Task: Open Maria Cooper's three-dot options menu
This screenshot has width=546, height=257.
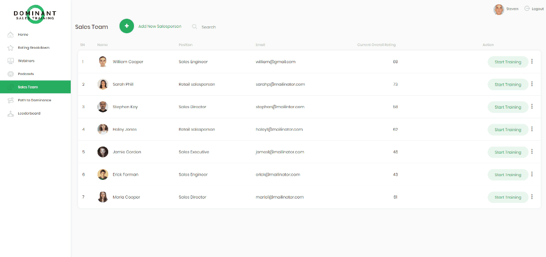Action: [x=532, y=197]
